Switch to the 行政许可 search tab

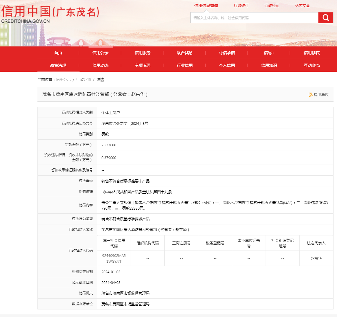point(241,6)
